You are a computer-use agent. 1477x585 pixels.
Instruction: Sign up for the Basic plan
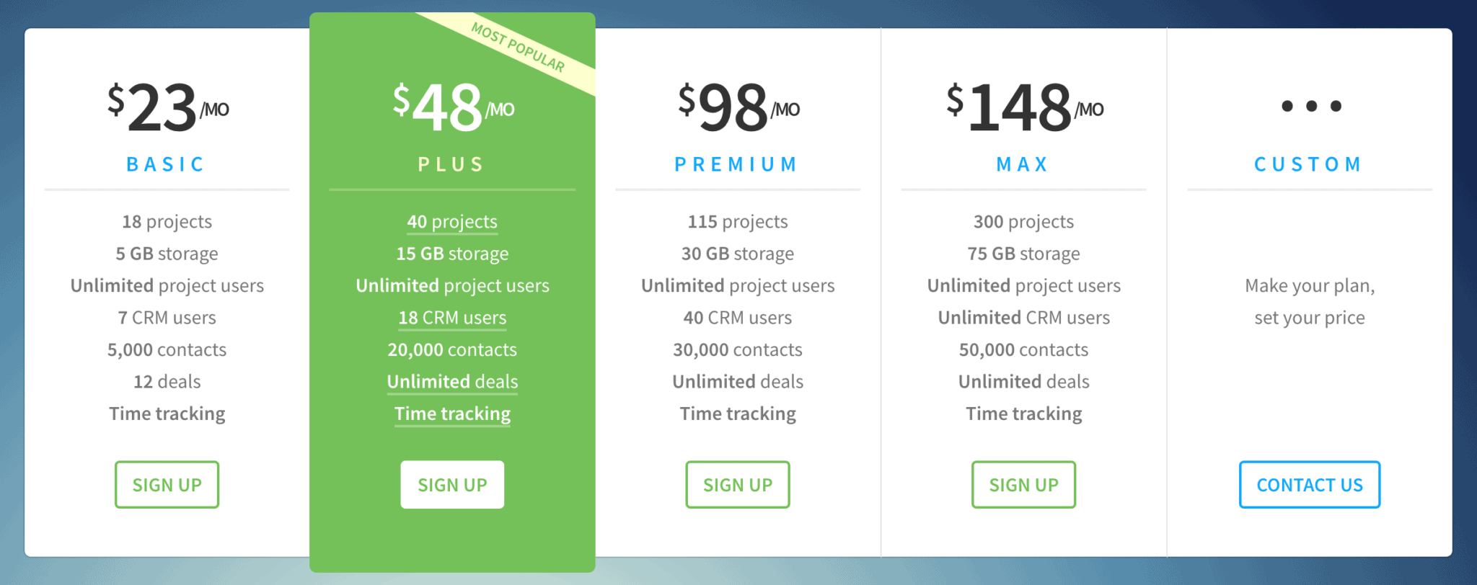(167, 485)
